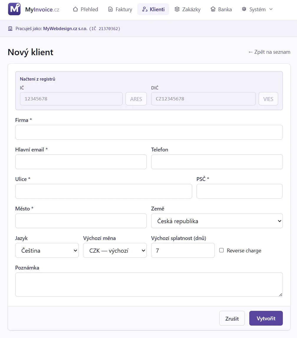Open the Zakázky section

tap(187, 9)
